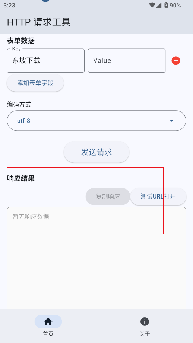Tap the home icon in bottom navigation

(48, 321)
